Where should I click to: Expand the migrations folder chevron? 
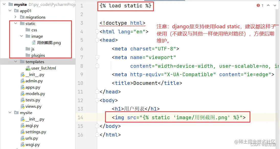(x=16, y=17)
